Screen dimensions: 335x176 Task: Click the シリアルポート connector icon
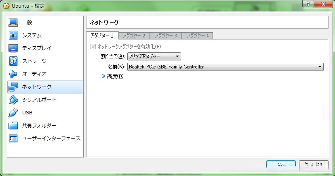click(x=13, y=100)
